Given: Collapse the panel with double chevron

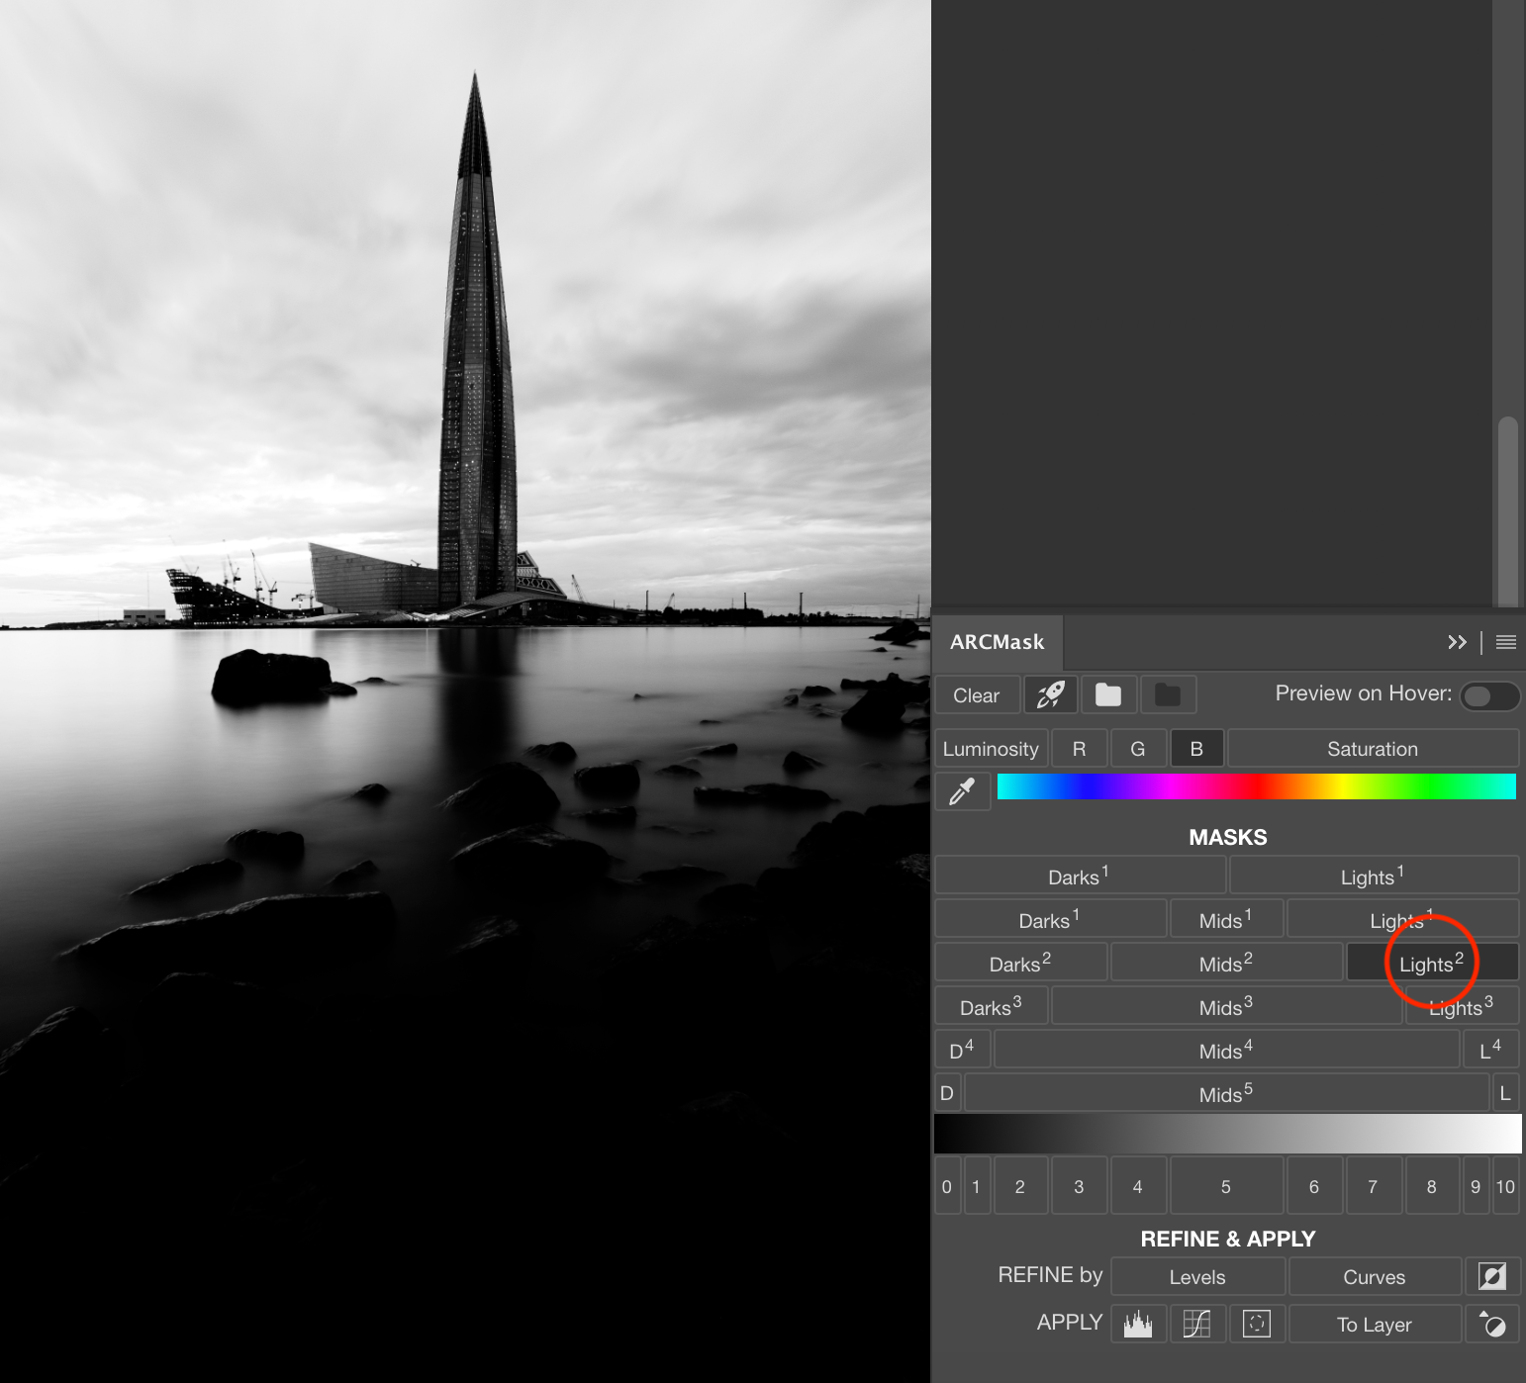Looking at the screenshot, I should click(x=1457, y=642).
